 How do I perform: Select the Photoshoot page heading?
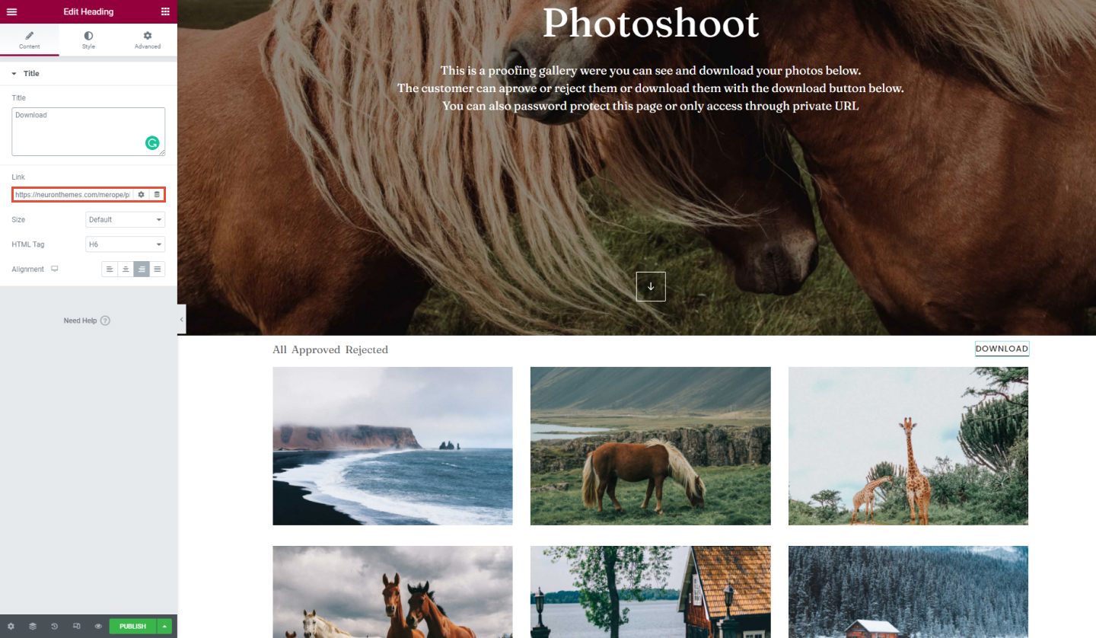tap(651, 23)
